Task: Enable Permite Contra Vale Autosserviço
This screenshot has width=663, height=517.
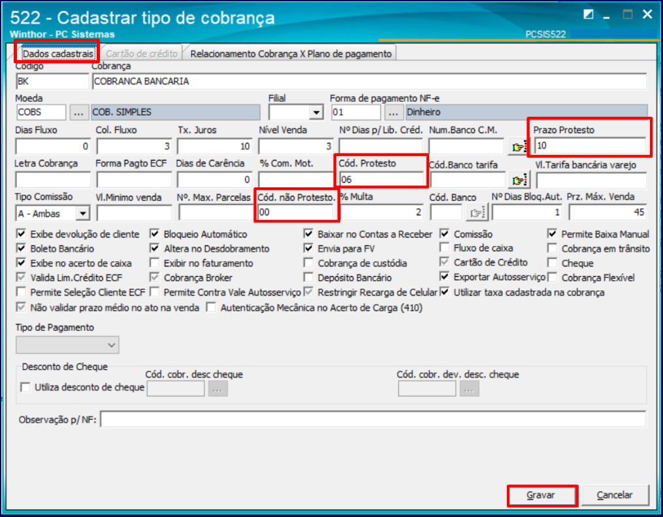Action: tap(155, 292)
